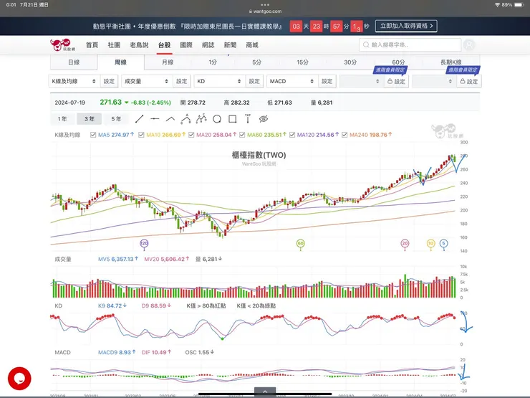The image size is (530, 398).
Task: Hide drawings with the crossed-eye icon
Action: (x=264, y=118)
